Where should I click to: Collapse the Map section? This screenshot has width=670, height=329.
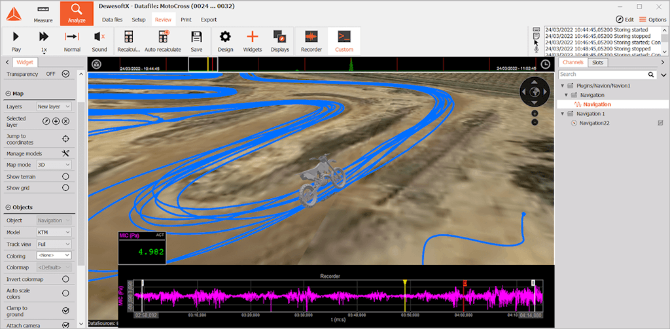9,93
